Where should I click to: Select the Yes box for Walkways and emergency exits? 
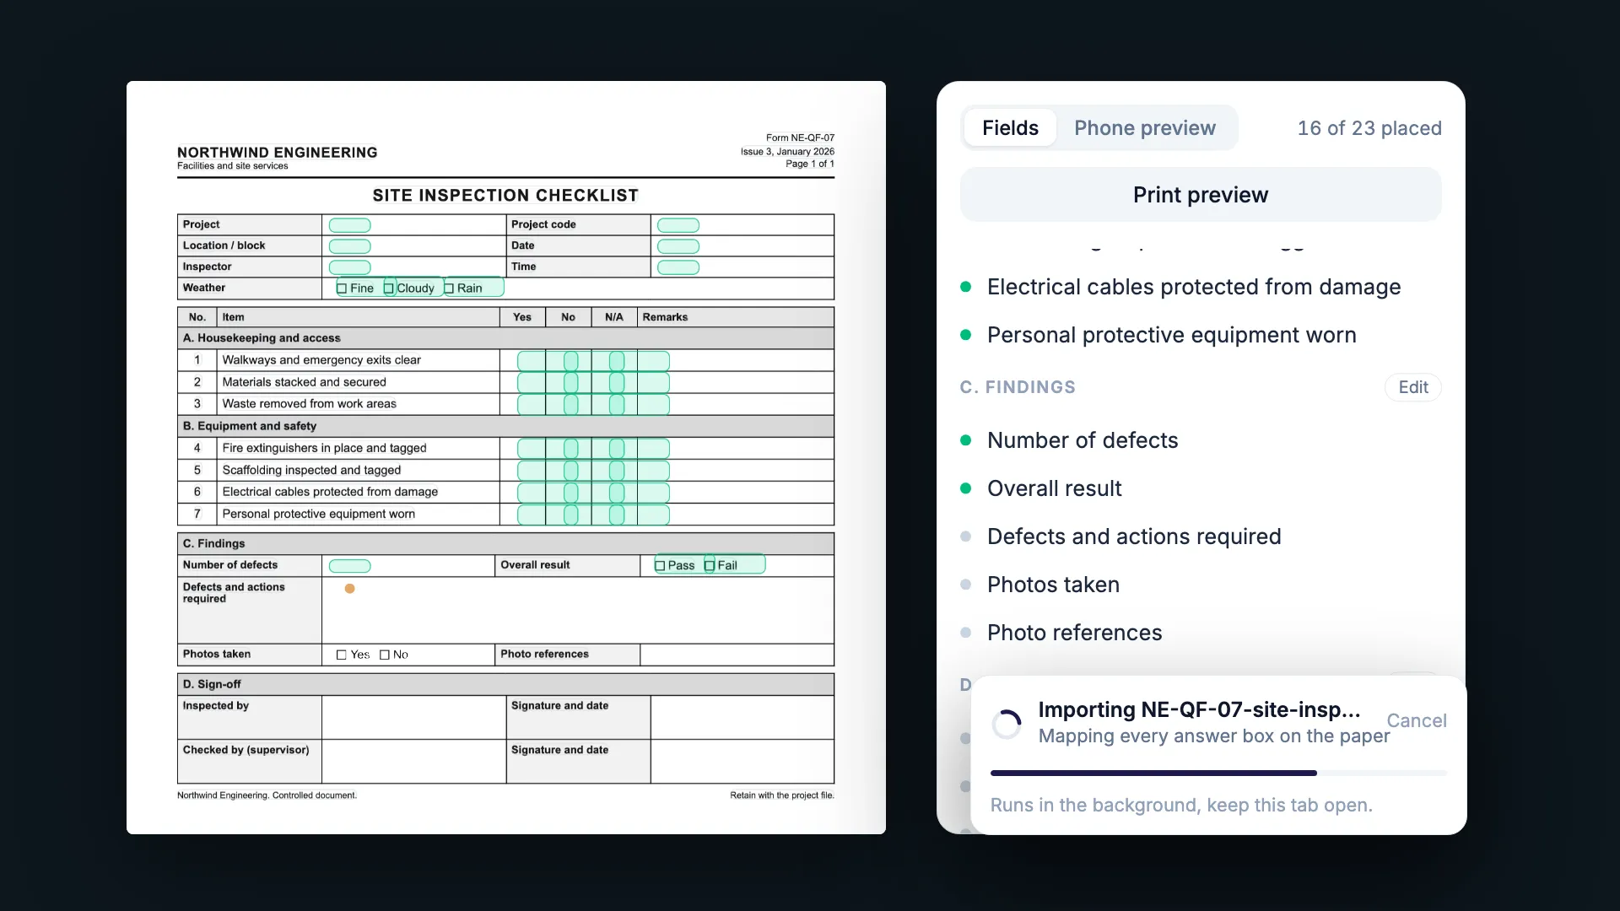[x=532, y=361]
